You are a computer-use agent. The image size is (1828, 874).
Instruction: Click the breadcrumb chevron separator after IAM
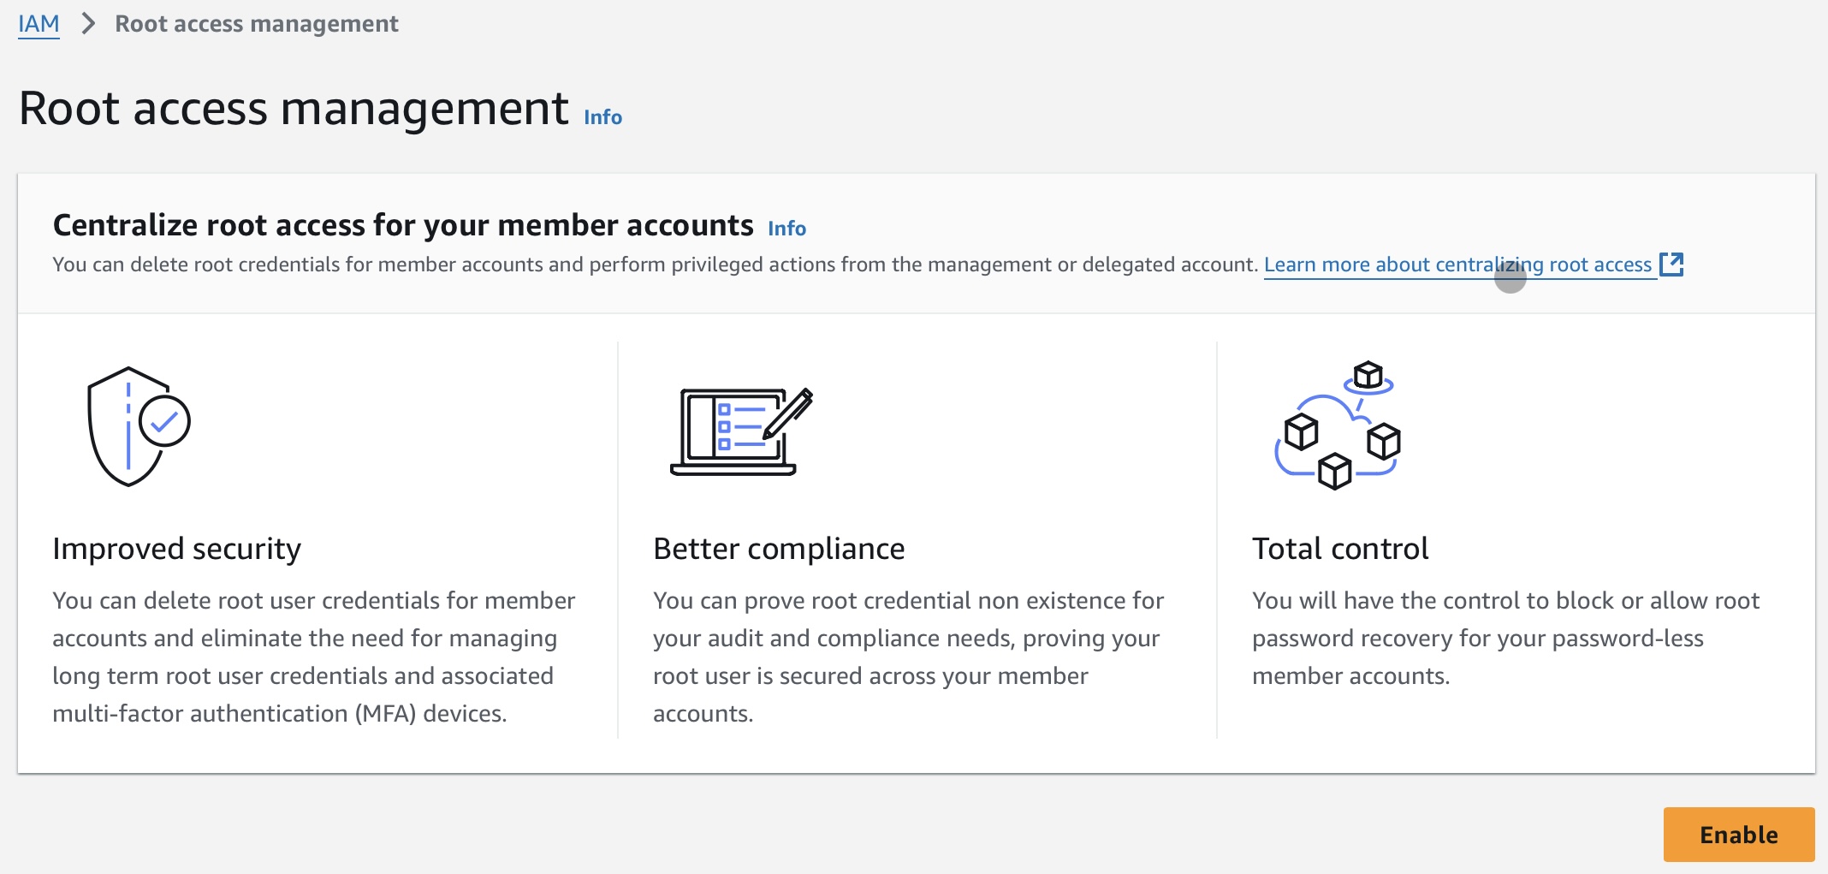(87, 24)
